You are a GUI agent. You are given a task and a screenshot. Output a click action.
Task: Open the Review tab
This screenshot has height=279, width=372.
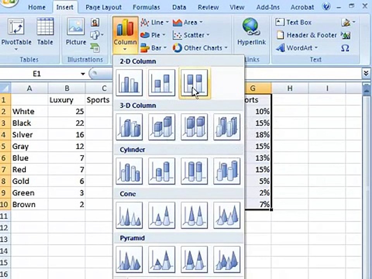click(x=208, y=7)
